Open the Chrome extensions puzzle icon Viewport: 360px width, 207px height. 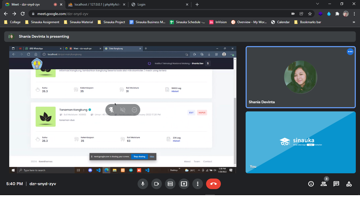[337, 14]
